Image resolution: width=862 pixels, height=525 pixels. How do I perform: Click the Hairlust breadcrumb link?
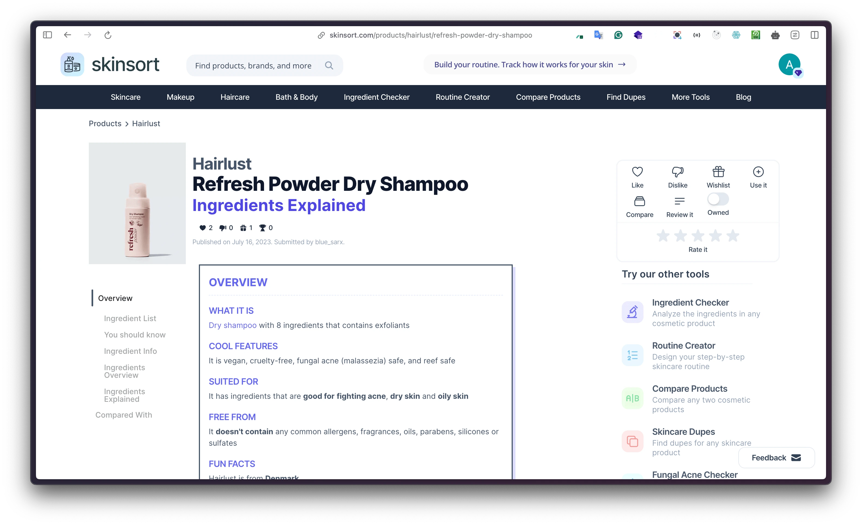click(146, 123)
